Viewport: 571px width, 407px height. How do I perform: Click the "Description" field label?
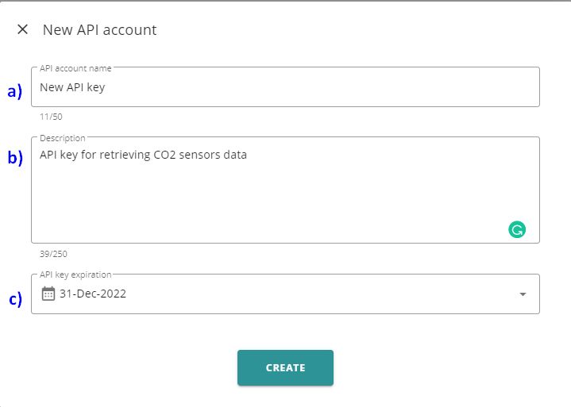coord(63,138)
